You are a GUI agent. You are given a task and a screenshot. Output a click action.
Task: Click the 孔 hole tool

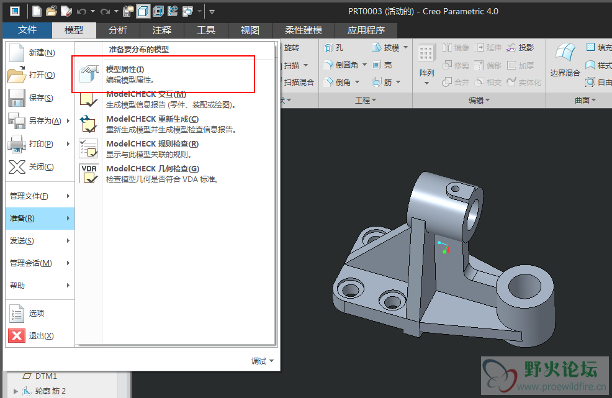point(334,48)
